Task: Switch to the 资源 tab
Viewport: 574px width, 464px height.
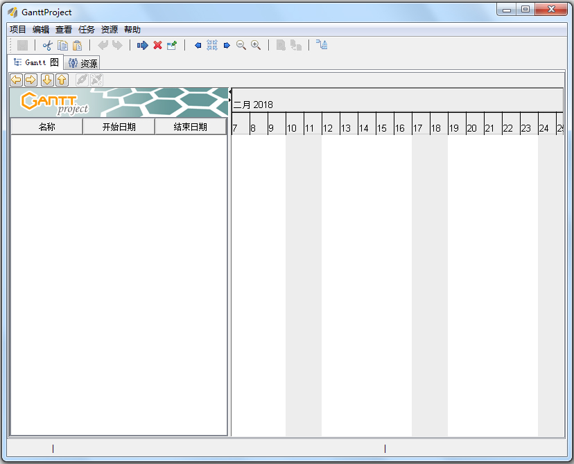Action: (82, 62)
